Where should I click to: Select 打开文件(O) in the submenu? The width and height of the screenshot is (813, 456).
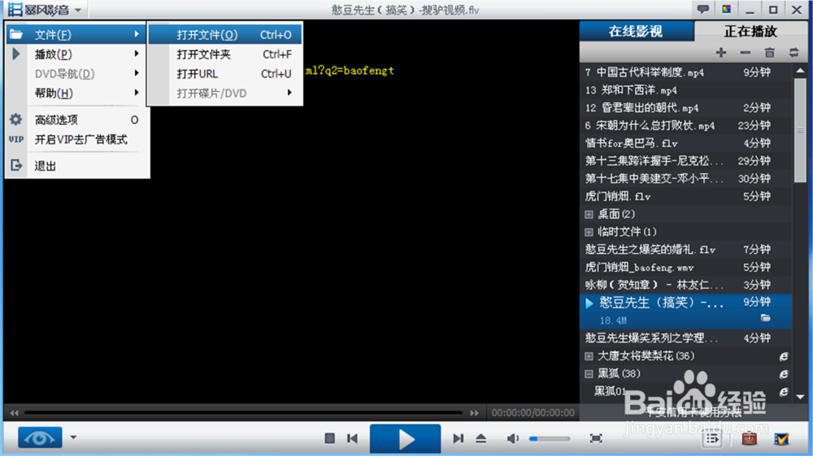[225, 34]
